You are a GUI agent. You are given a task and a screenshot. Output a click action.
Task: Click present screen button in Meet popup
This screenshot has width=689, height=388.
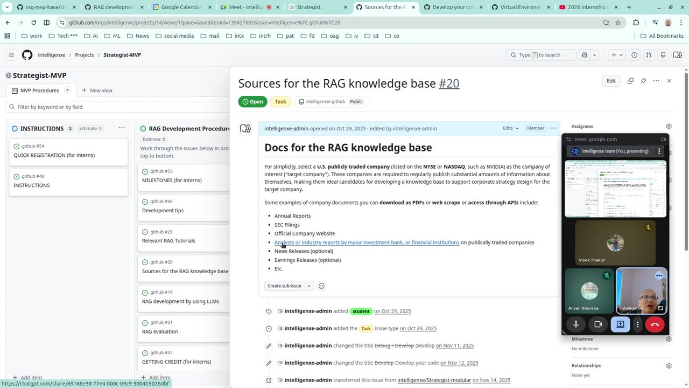[x=620, y=324]
